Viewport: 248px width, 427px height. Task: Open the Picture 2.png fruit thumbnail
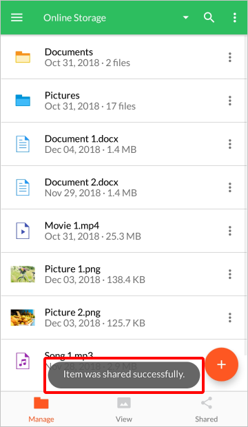point(23,317)
